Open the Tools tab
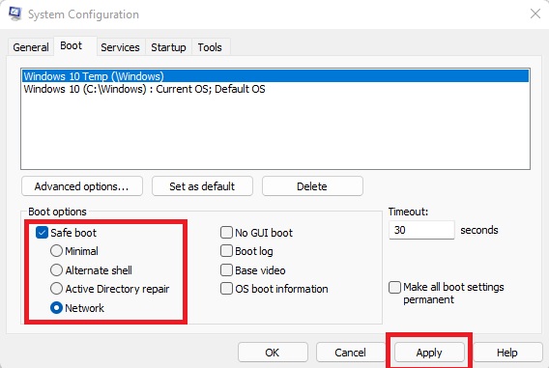 (x=210, y=47)
